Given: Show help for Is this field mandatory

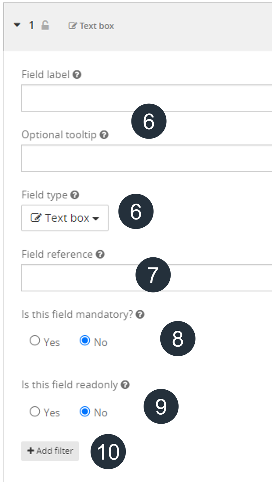Looking at the screenshot, I should [140, 315].
